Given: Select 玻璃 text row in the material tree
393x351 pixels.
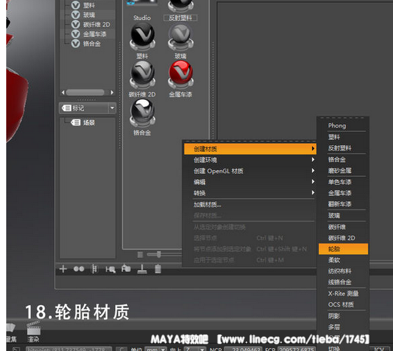Looking at the screenshot, I should (89, 15).
